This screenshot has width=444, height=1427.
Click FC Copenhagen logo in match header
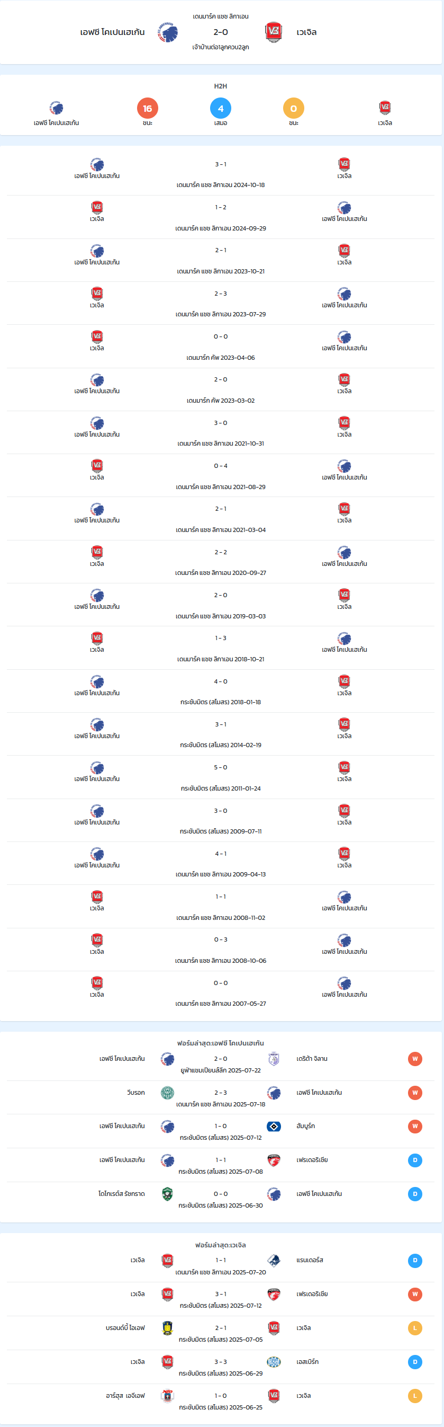click(x=168, y=33)
